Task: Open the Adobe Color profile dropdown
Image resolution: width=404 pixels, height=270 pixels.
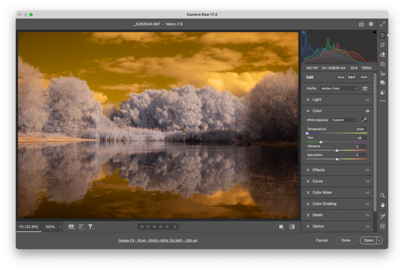Action: [339, 88]
